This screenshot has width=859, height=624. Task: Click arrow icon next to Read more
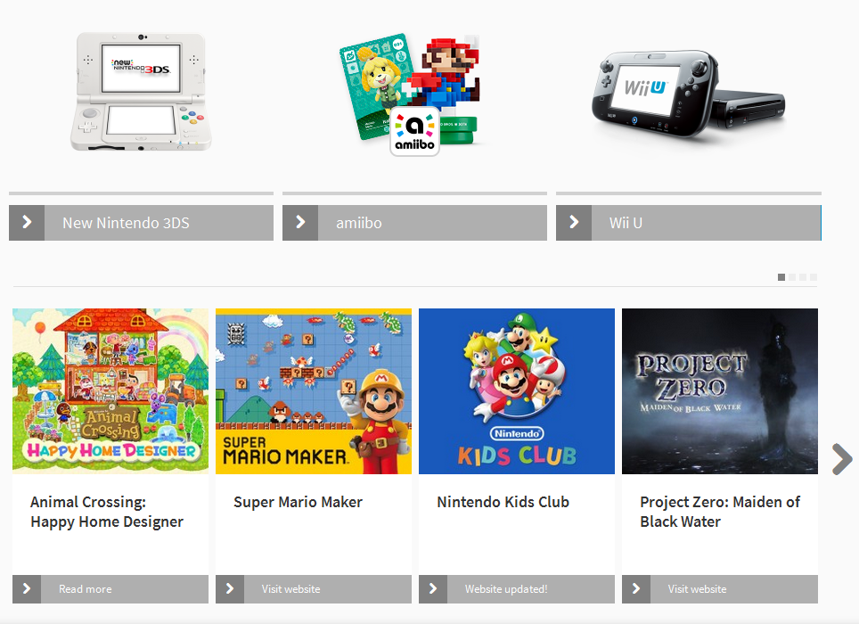pos(27,589)
